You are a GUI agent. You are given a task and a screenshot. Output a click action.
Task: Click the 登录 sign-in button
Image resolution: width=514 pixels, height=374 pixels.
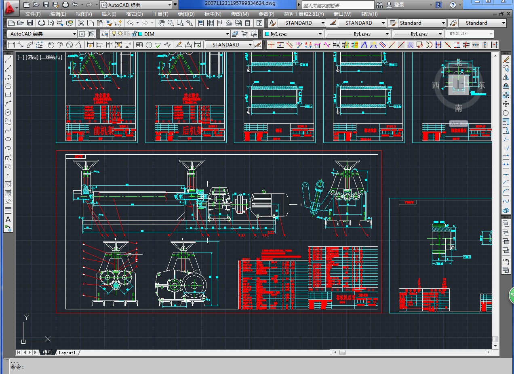(399, 5)
